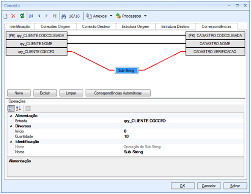Click the Salvar button
The image size is (251, 194).
click(235, 186)
